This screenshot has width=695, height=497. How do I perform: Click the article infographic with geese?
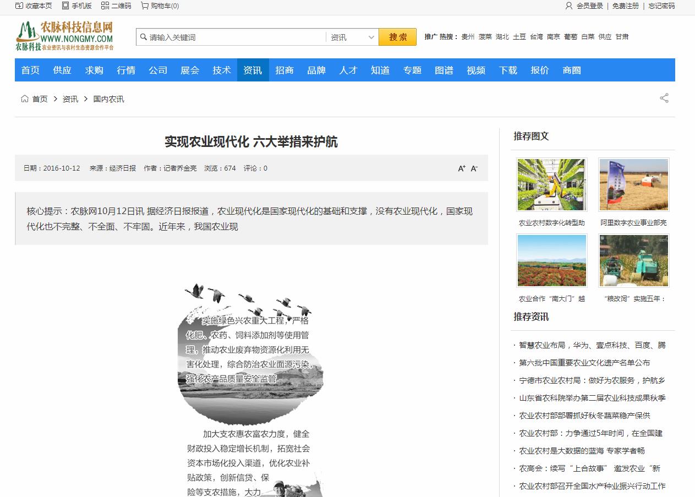[251, 390]
